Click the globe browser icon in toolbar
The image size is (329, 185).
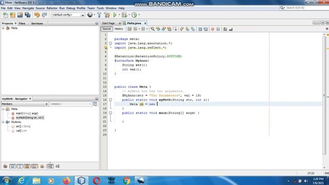tap(90, 15)
